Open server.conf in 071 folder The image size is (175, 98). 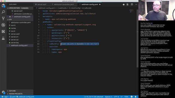[15, 34]
